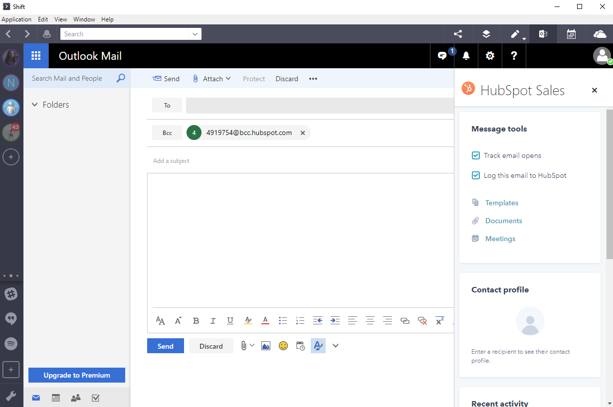
Task: Open the calendar icon in Shift toolbar
Action: click(x=572, y=34)
